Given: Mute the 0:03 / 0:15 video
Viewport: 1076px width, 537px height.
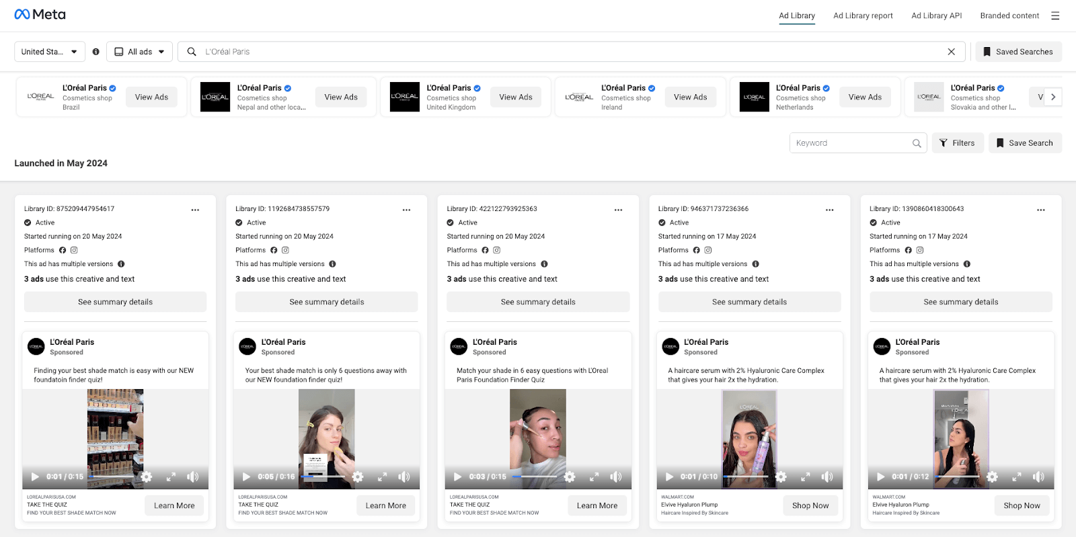Looking at the screenshot, I should click(x=615, y=477).
